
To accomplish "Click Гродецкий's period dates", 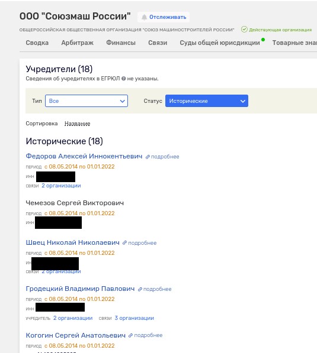I will pos(79,299).
